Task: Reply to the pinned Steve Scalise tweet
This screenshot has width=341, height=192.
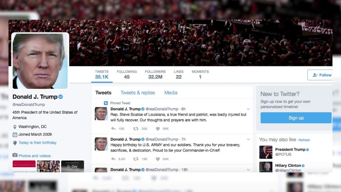Action: 113,129
